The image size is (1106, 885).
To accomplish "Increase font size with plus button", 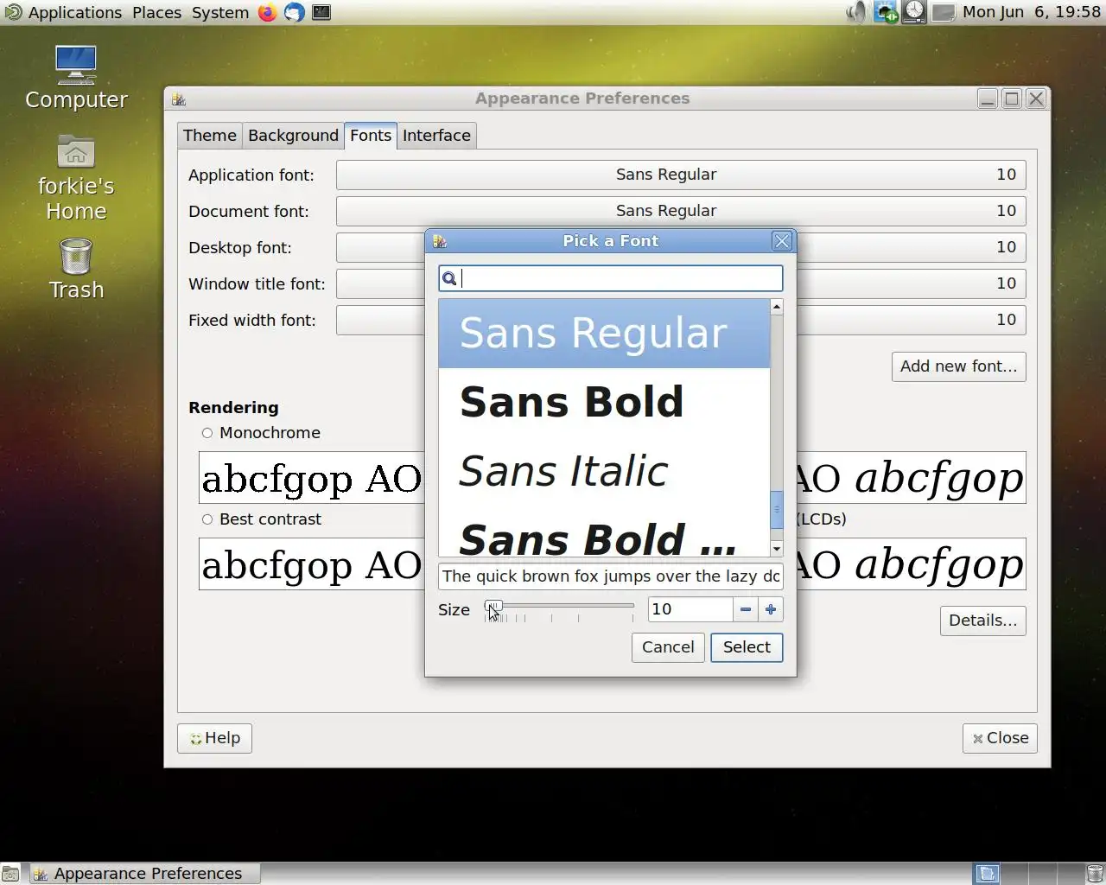I will tap(771, 609).
